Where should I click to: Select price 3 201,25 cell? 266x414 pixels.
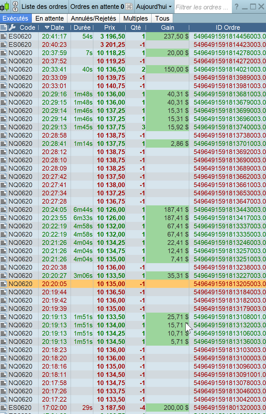pyautogui.click(x=109, y=45)
